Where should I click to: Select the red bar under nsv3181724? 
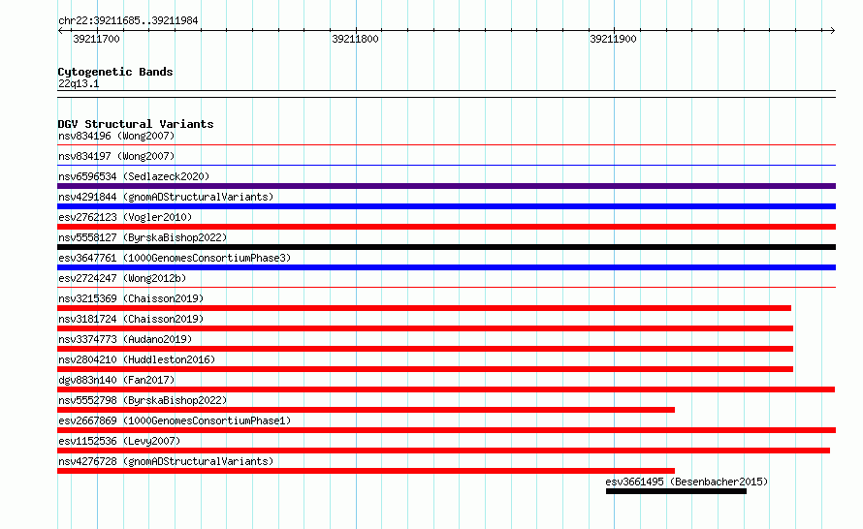coord(426,328)
